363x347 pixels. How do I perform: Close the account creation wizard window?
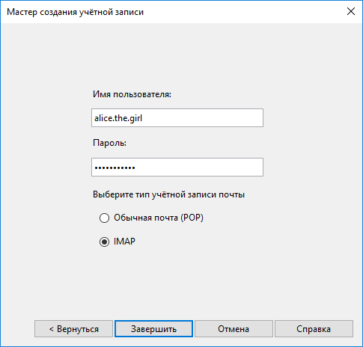pyautogui.click(x=351, y=11)
